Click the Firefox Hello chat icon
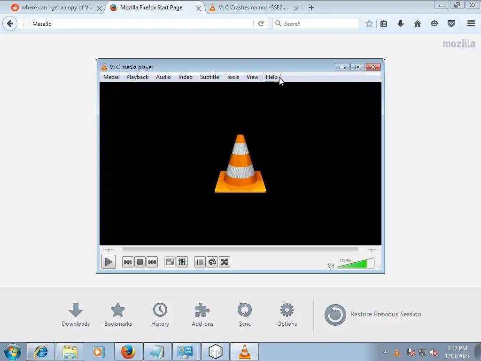This screenshot has width=481, height=361. pyautogui.click(x=434, y=24)
